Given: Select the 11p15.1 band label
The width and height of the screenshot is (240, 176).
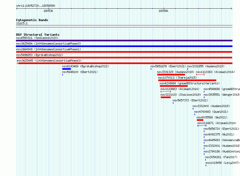Looking at the screenshot, I should click(22, 23).
